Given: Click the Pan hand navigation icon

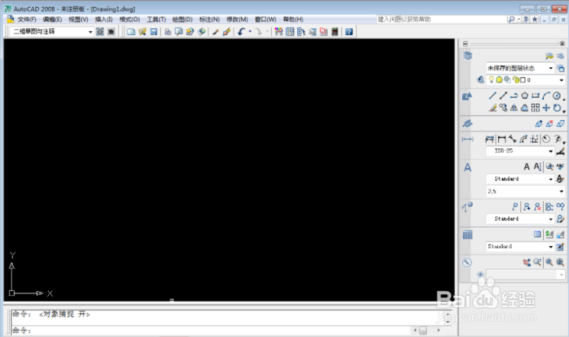Looking at the screenshot, I should pos(526,262).
